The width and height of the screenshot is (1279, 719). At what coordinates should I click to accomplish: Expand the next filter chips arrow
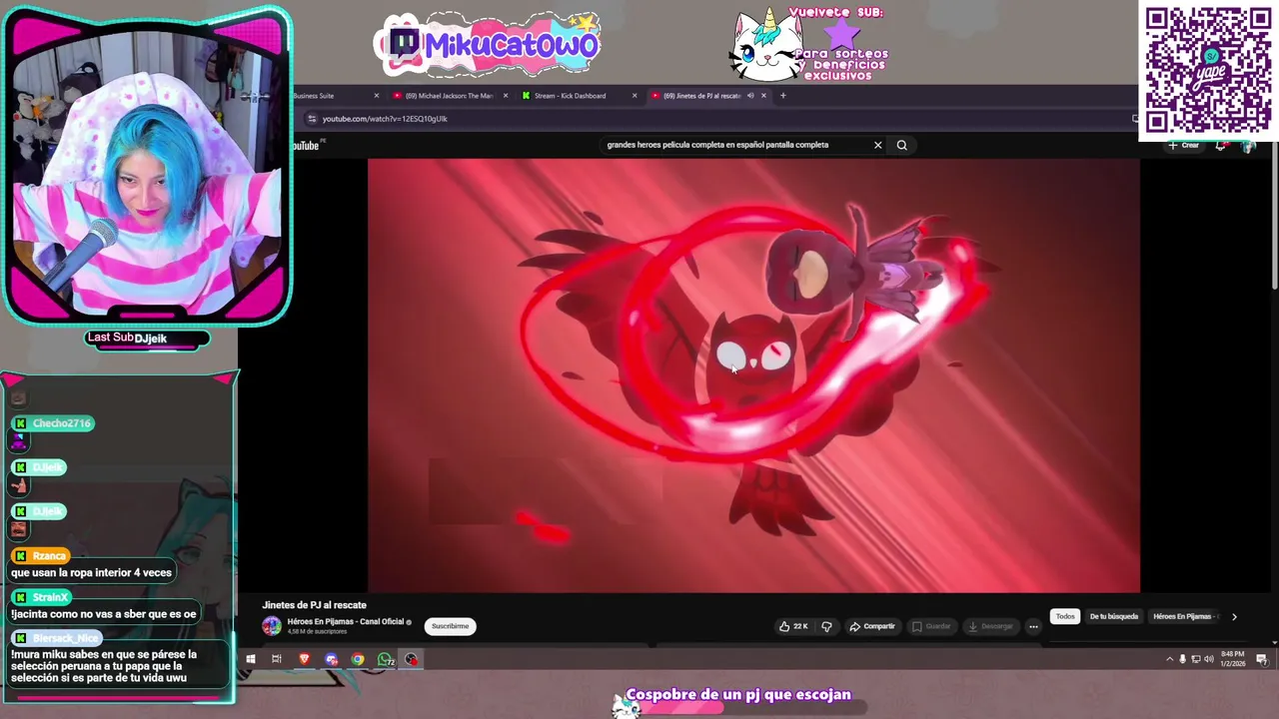click(x=1234, y=616)
